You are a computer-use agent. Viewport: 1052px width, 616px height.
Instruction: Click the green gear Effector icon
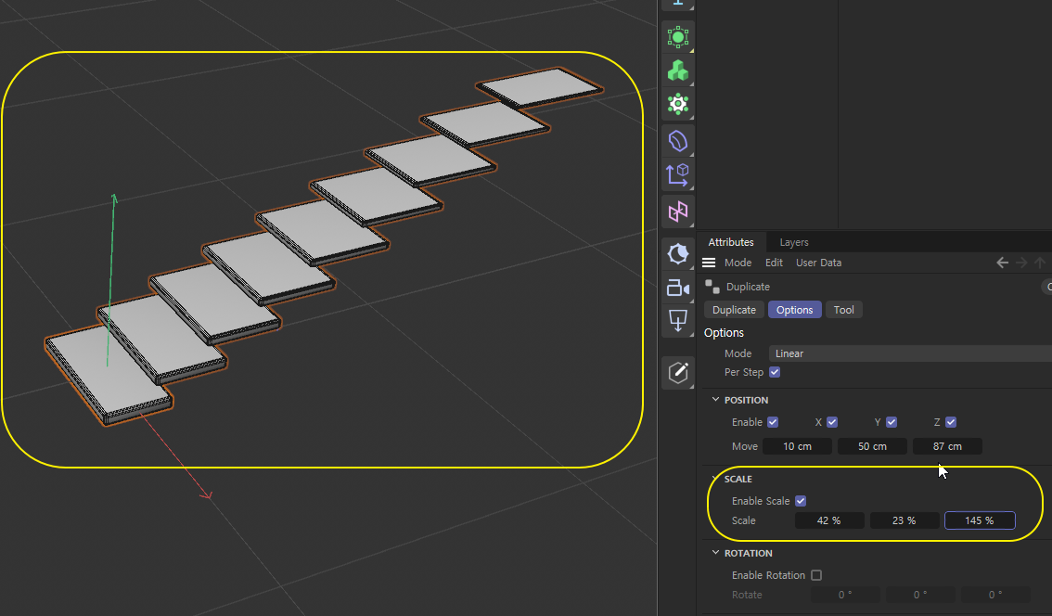pyautogui.click(x=677, y=104)
